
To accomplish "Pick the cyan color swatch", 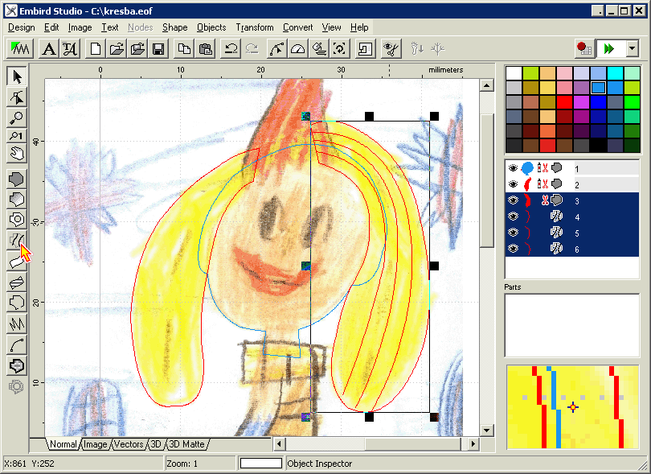I will (x=615, y=73).
